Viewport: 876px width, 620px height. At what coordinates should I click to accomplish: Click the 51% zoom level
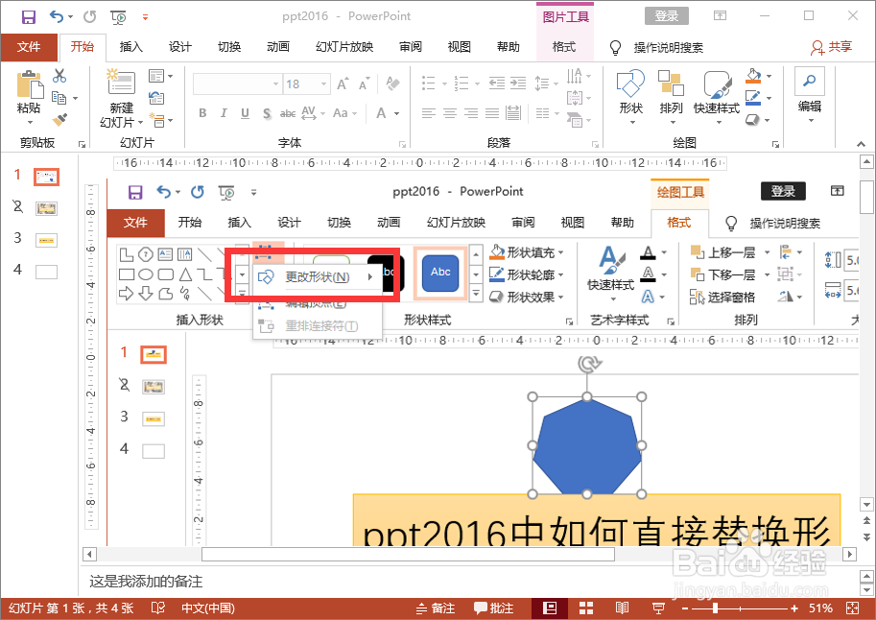tap(820, 608)
